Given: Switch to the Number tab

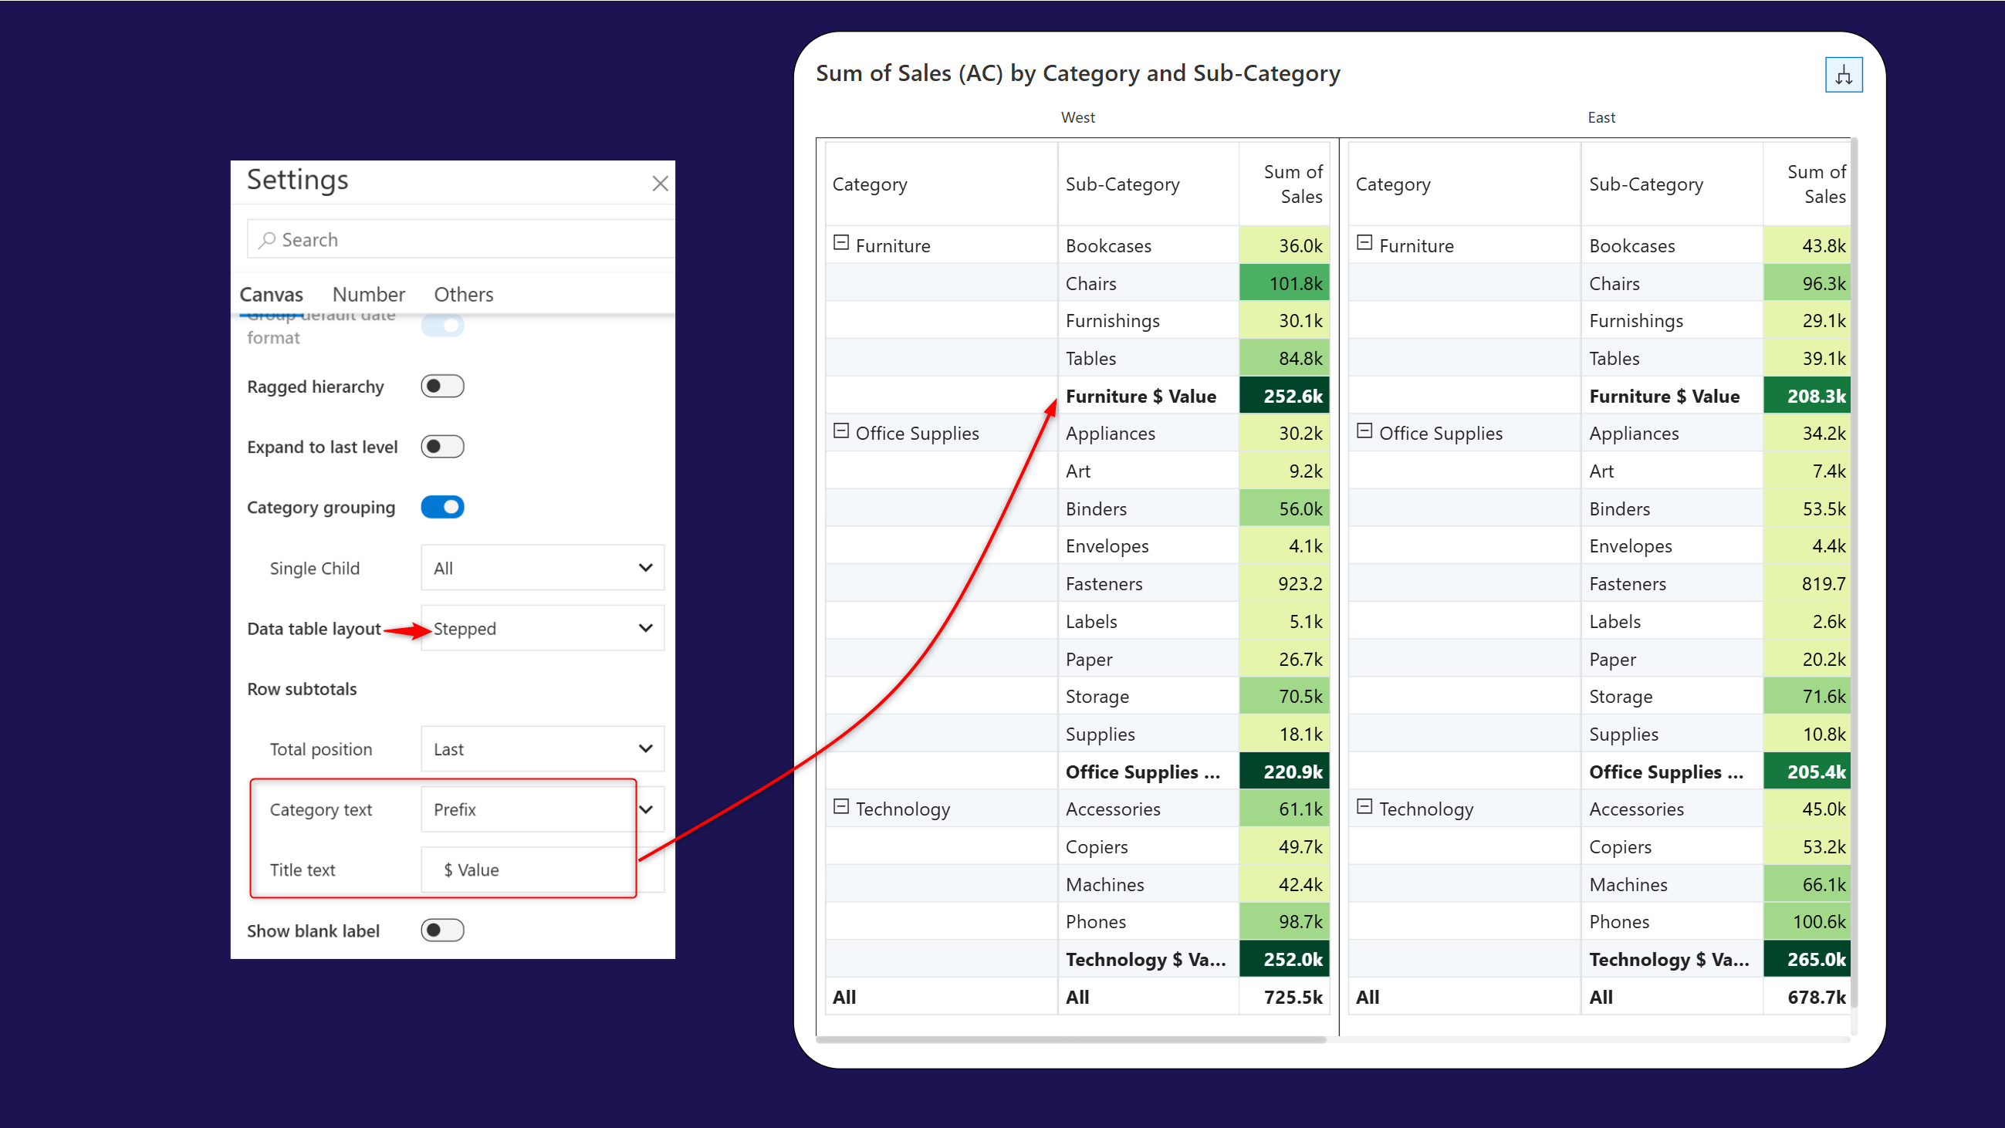Looking at the screenshot, I should [368, 294].
